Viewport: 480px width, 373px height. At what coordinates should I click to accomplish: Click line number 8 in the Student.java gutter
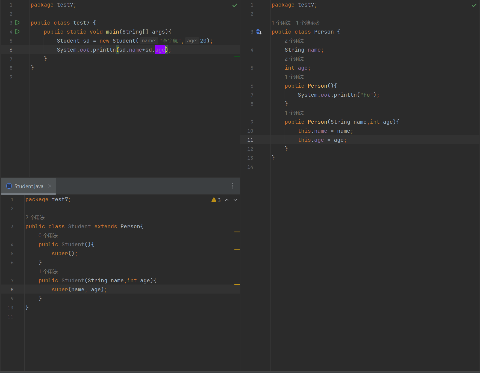pos(12,289)
